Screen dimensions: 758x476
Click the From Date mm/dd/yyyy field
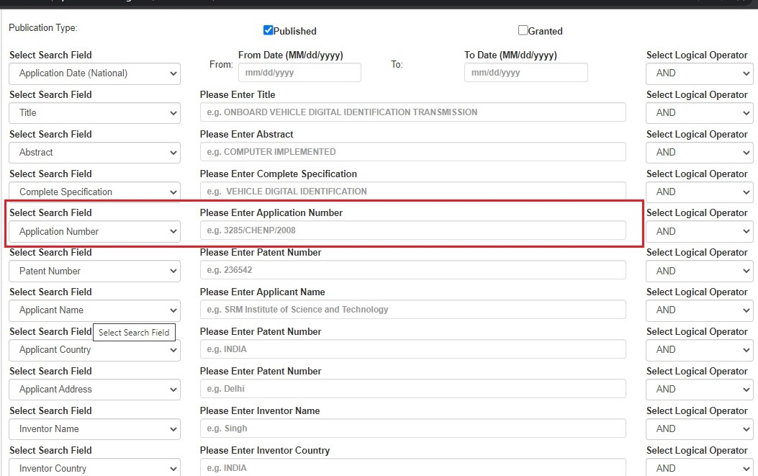click(x=299, y=72)
